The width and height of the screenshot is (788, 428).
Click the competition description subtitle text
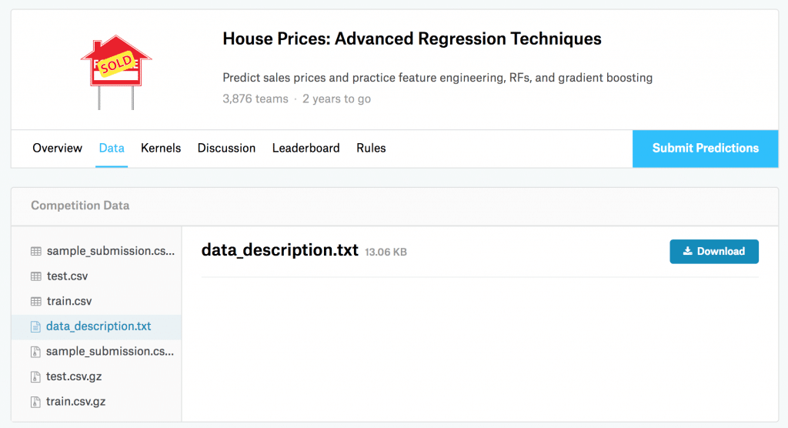click(438, 78)
